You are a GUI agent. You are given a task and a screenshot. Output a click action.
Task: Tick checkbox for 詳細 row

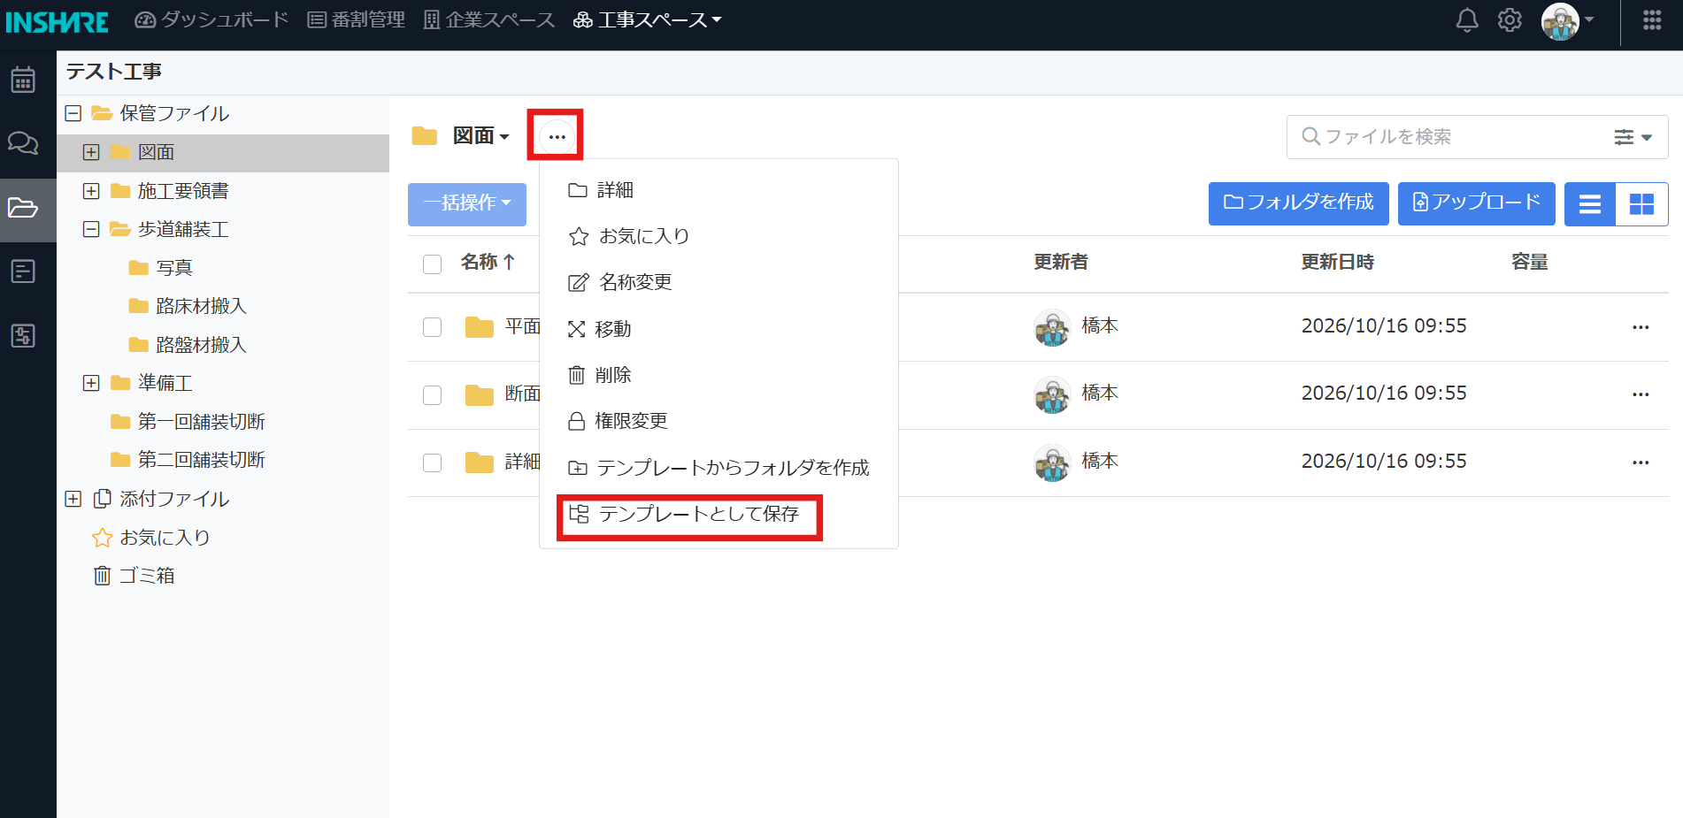click(x=432, y=463)
